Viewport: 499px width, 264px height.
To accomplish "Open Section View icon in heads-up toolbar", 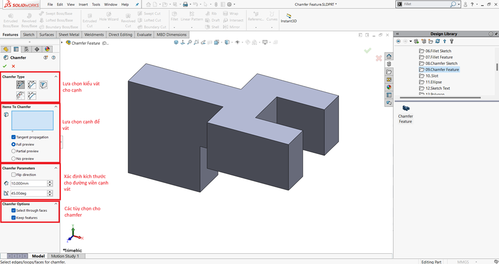I will tap(210, 42).
